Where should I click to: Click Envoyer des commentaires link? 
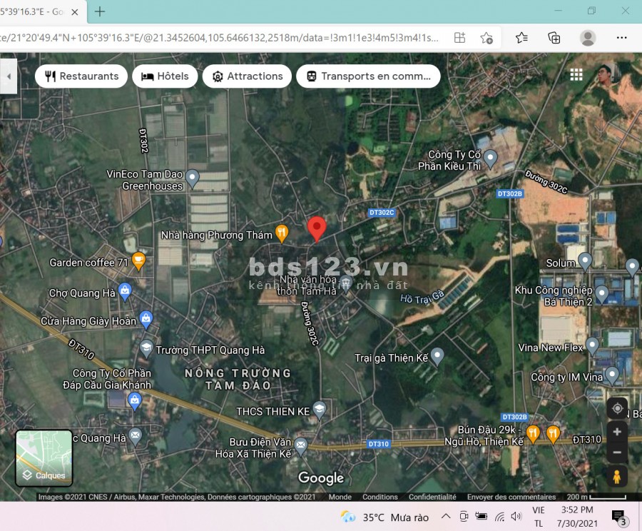511,497
